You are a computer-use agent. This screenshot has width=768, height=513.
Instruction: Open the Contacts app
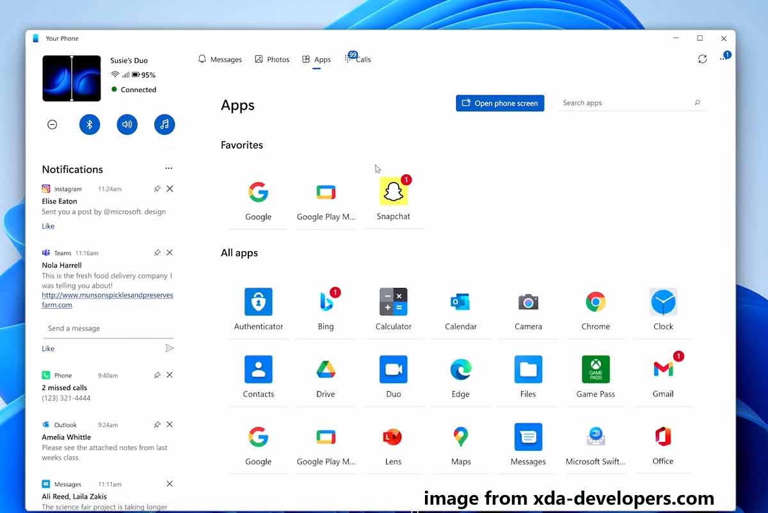(259, 378)
